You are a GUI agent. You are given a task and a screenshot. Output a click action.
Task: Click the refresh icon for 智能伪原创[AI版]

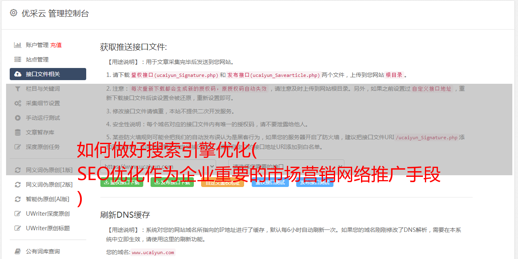tap(18, 199)
